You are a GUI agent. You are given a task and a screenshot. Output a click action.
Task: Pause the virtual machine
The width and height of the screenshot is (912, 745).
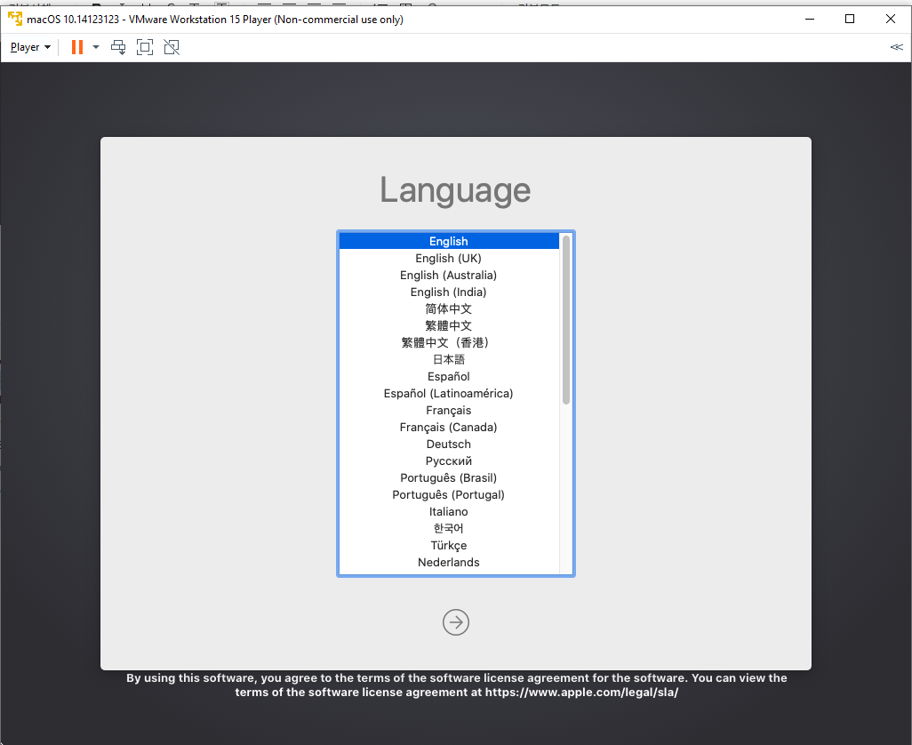tap(76, 47)
